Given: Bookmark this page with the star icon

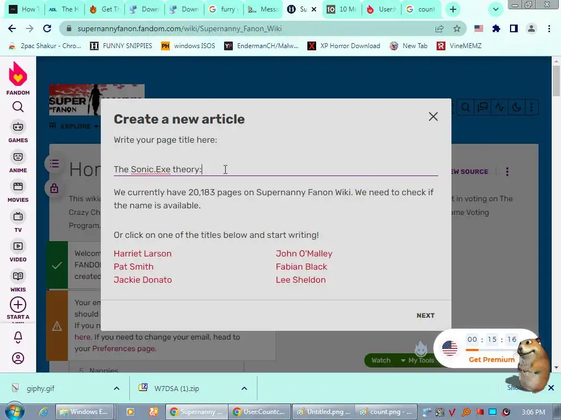Looking at the screenshot, I should click(x=457, y=28).
